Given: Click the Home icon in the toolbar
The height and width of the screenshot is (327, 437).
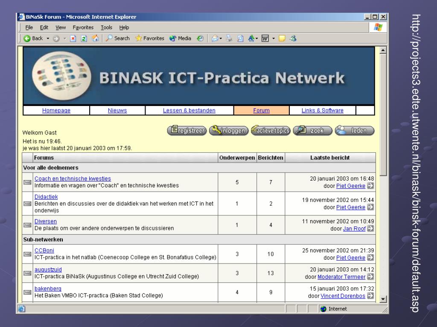Looking at the screenshot, I should click(95, 38).
